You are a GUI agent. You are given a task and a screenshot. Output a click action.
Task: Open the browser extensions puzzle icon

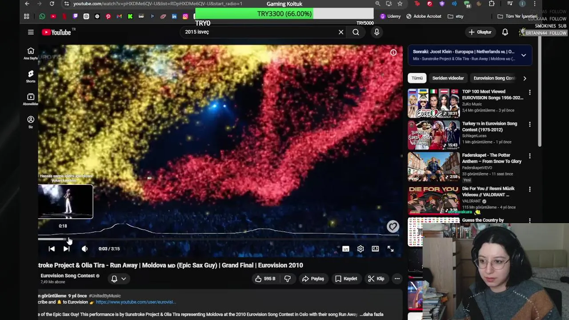point(492,4)
